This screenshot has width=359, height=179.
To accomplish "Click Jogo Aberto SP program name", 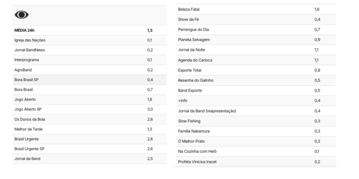I will click(x=28, y=109).
